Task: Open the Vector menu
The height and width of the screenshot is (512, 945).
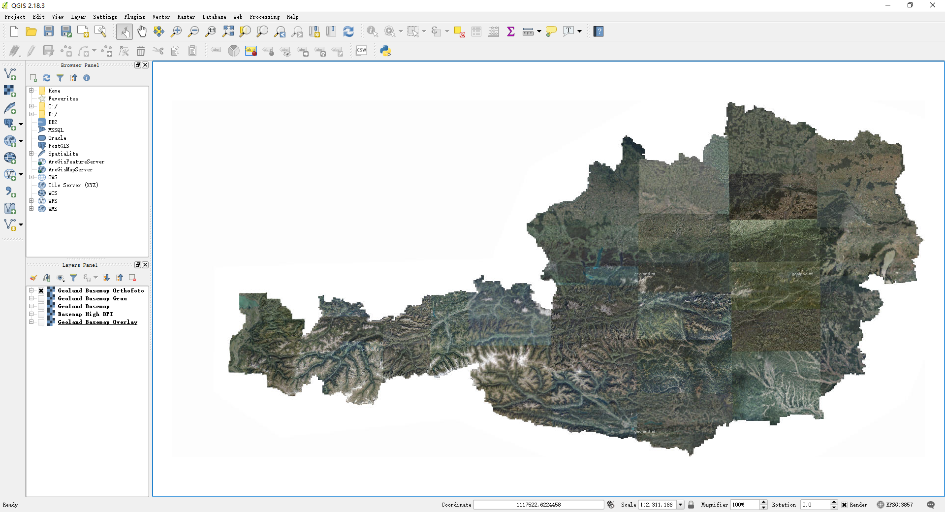Action: (x=161, y=17)
